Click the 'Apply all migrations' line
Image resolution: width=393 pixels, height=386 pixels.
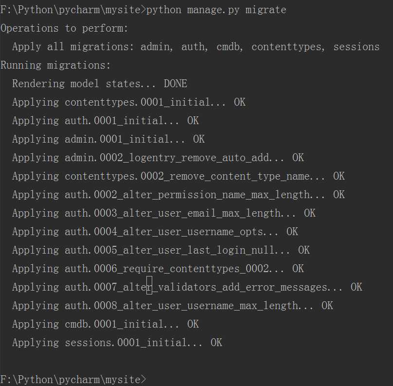click(x=196, y=47)
